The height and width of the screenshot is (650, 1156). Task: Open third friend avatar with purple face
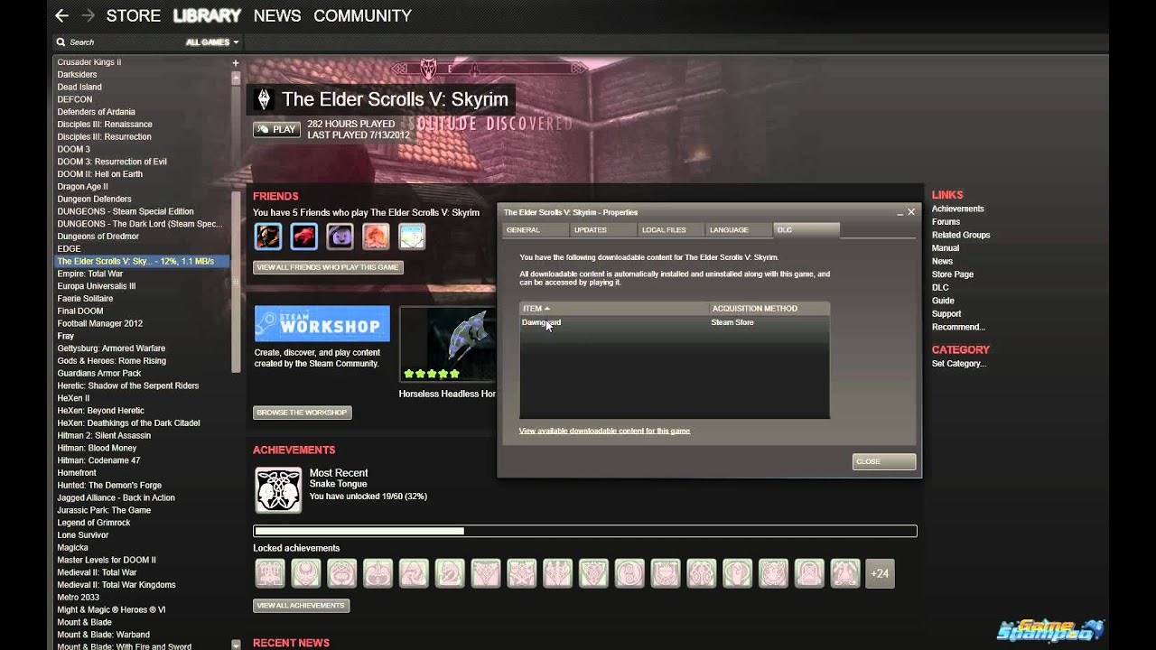(340, 237)
